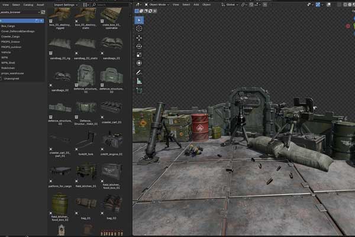
Task: Choose the Move tool
Action: [x=139, y=38]
